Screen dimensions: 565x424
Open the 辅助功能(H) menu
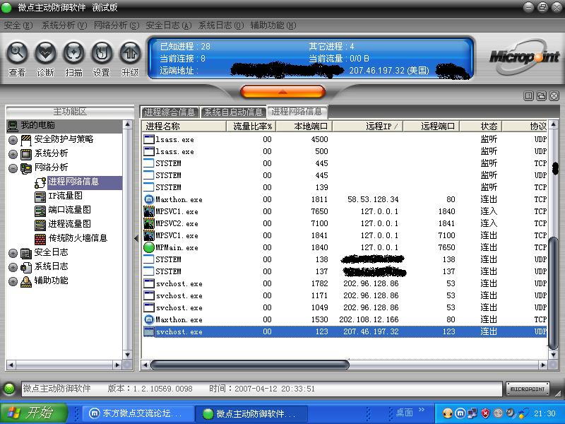pos(273,25)
